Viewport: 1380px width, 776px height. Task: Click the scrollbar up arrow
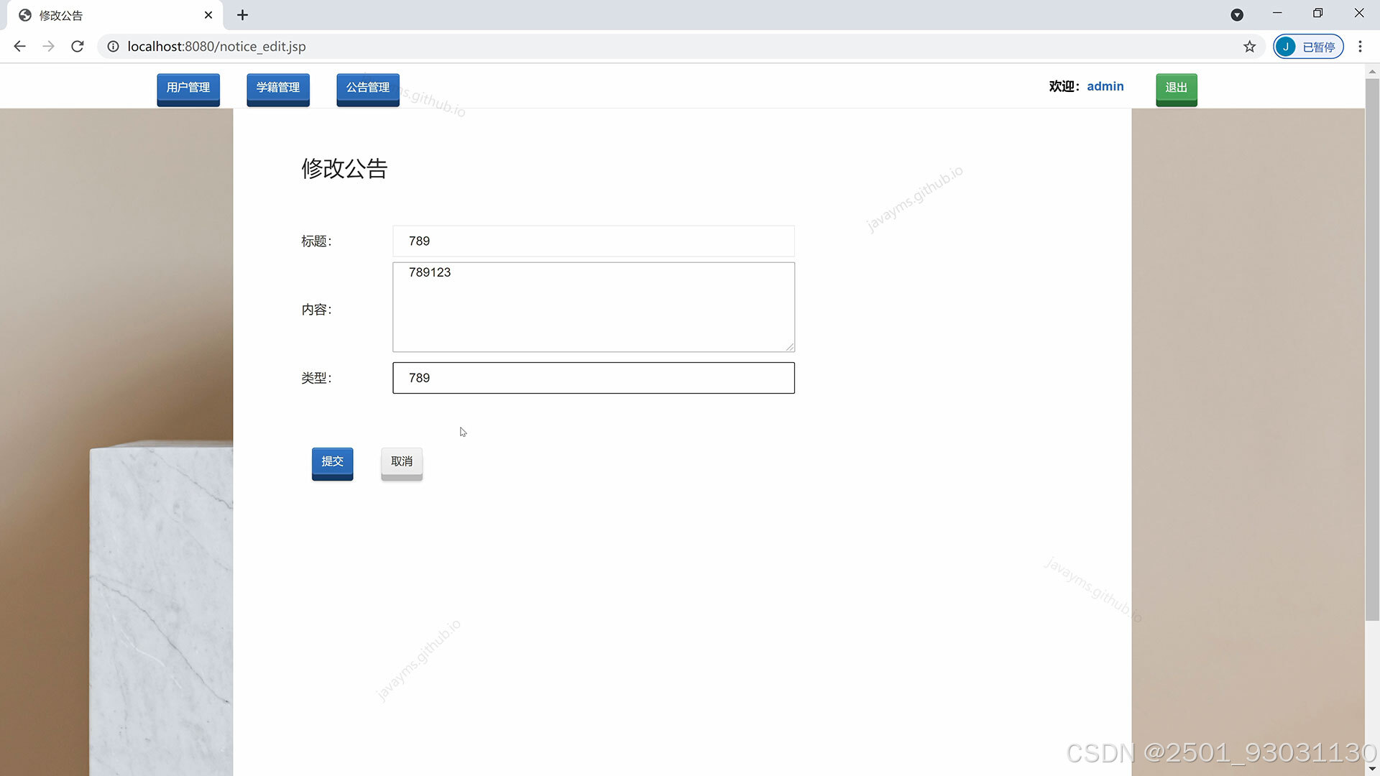tap(1372, 71)
